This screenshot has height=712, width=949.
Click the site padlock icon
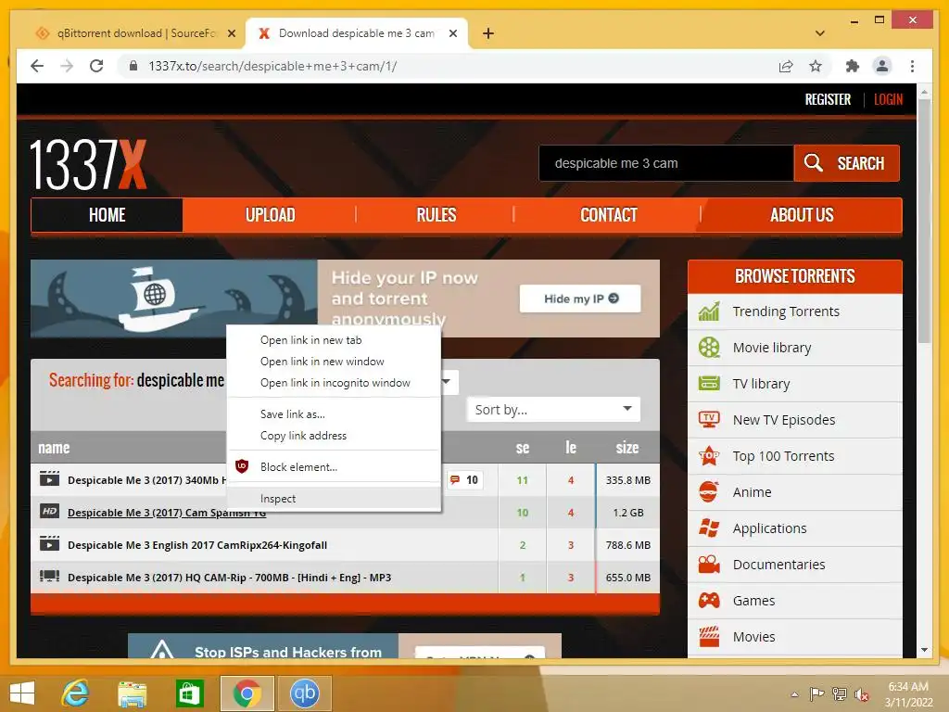coord(133,66)
